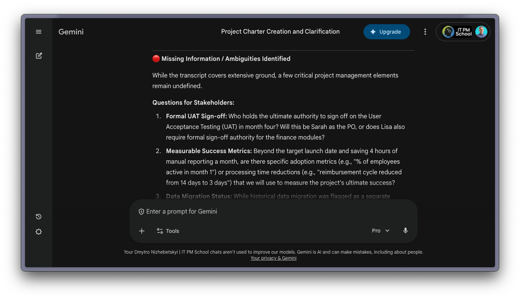Focus the 'Enter a prompt for Gemini' field
This screenshot has height=299, width=520.
(265, 212)
